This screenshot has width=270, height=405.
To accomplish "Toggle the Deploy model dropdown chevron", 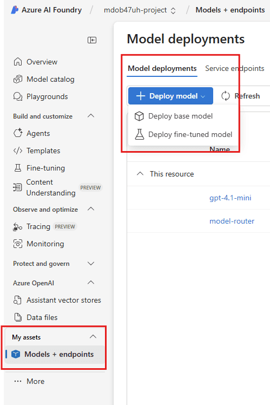I will [203, 96].
